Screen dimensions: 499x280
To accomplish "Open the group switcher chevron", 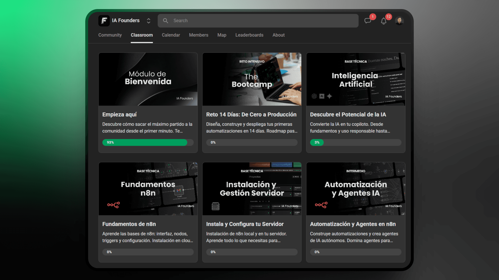I will coord(148,21).
